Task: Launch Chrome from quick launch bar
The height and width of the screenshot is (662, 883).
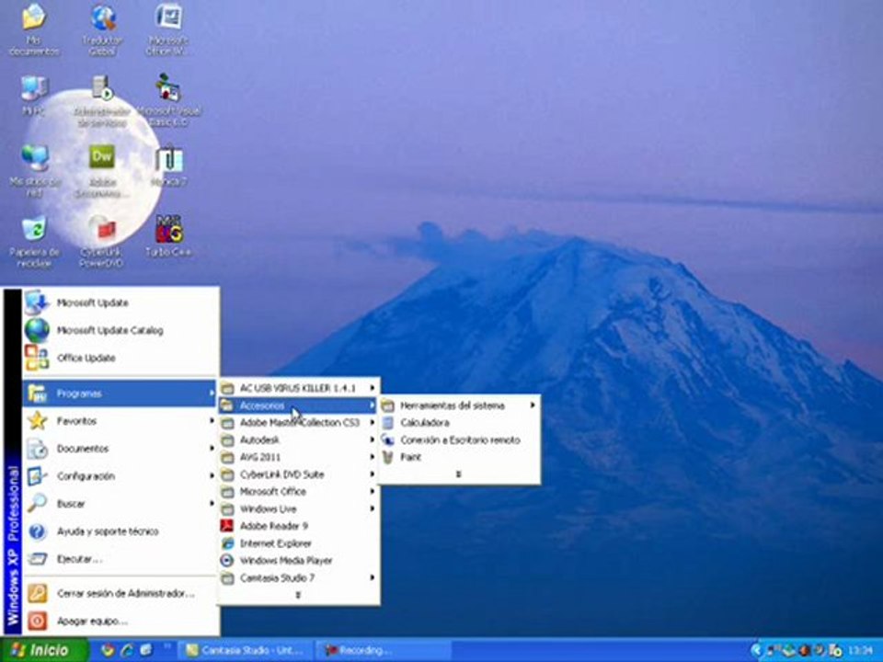Action: [107, 650]
